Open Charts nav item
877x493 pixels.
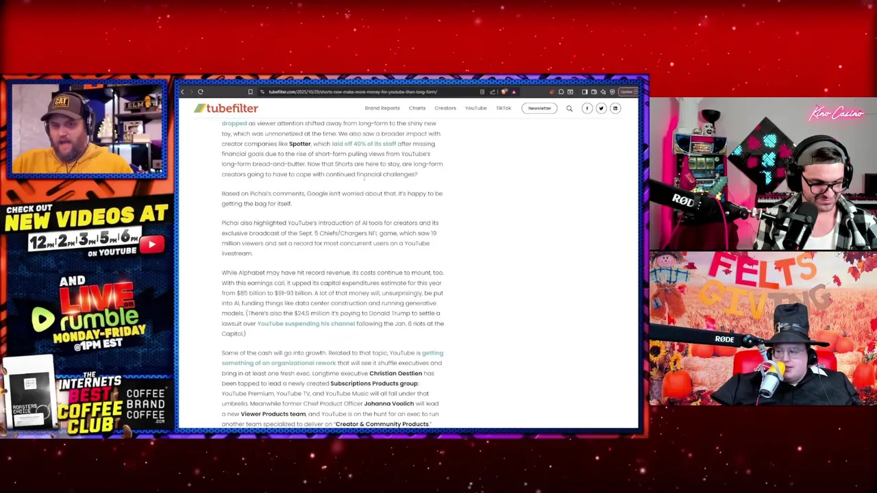[x=417, y=108]
